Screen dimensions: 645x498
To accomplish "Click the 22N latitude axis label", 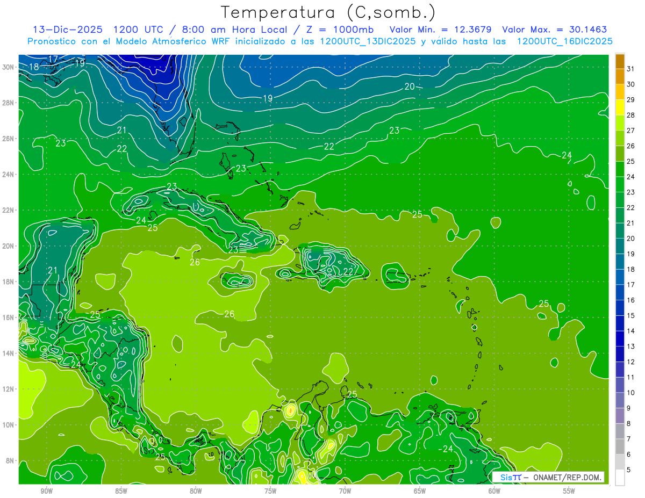I will (x=8, y=210).
